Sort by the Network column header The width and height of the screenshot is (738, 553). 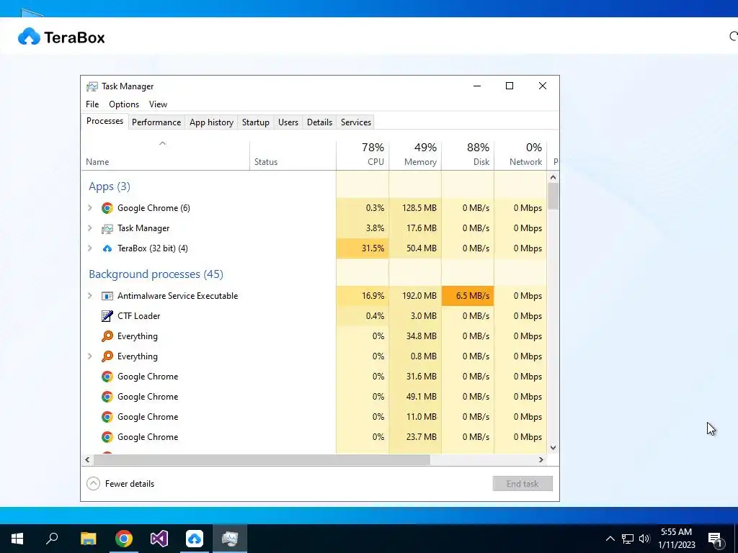pyautogui.click(x=520, y=156)
